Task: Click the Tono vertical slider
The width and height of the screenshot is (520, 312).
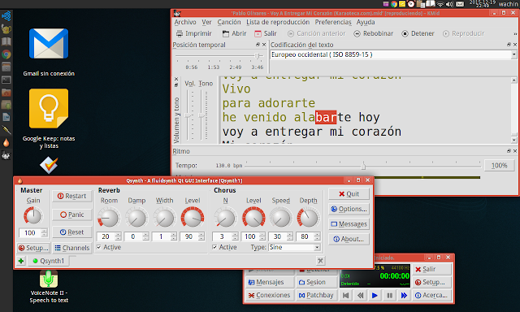Action: (201, 115)
